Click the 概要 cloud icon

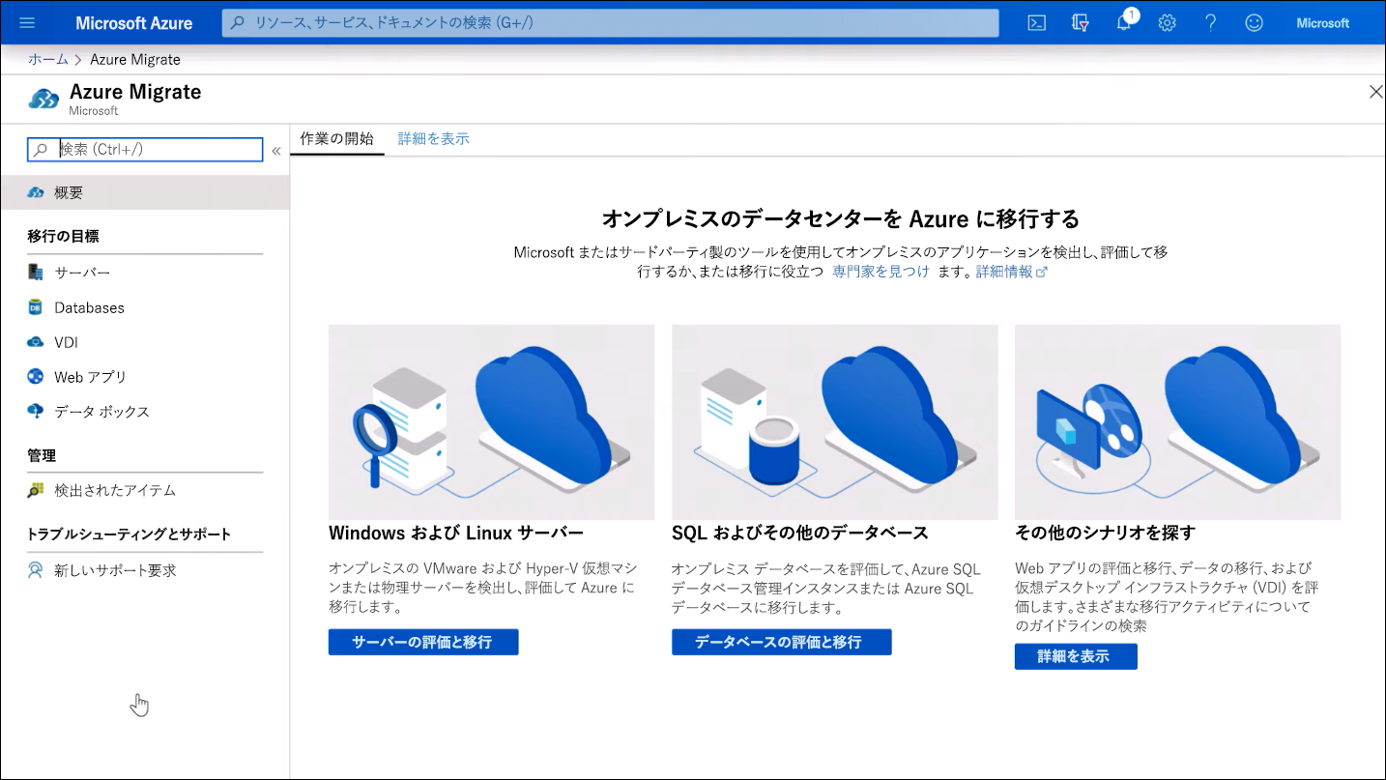[x=36, y=192]
